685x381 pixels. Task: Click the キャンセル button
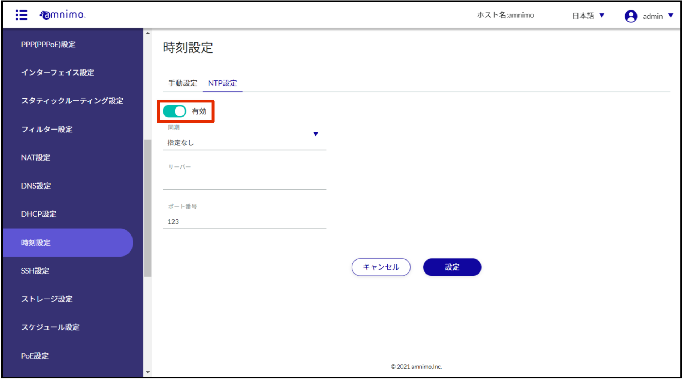[381, 267]
